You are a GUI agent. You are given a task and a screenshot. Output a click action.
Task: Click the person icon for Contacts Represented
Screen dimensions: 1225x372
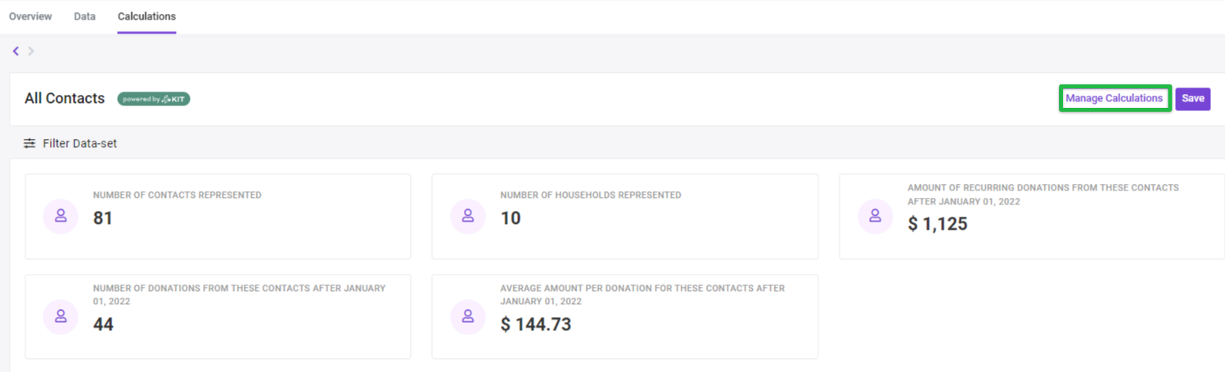[60, 216]
